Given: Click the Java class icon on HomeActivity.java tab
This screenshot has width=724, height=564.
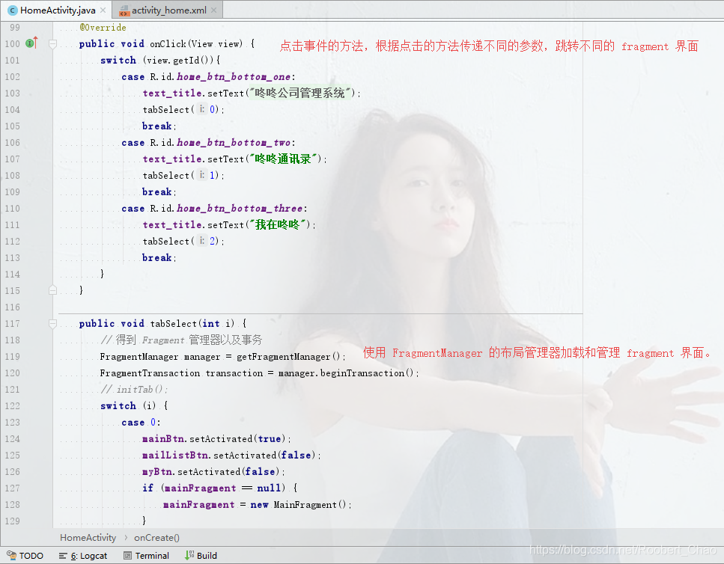Looking at the screenshot, I should click(x=12, y=10).
